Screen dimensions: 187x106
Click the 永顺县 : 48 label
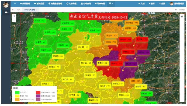pos(50,32)
